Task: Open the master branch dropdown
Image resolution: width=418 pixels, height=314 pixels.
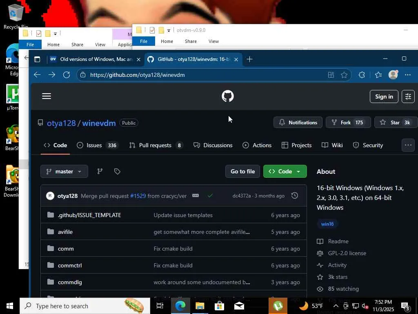Action: click(x=64, y=171)
